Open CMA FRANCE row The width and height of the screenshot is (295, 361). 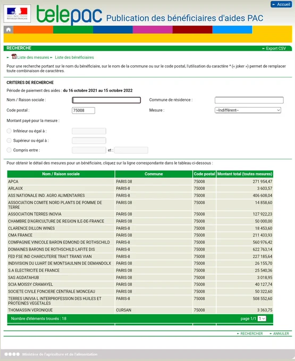[x=140, y=235]
